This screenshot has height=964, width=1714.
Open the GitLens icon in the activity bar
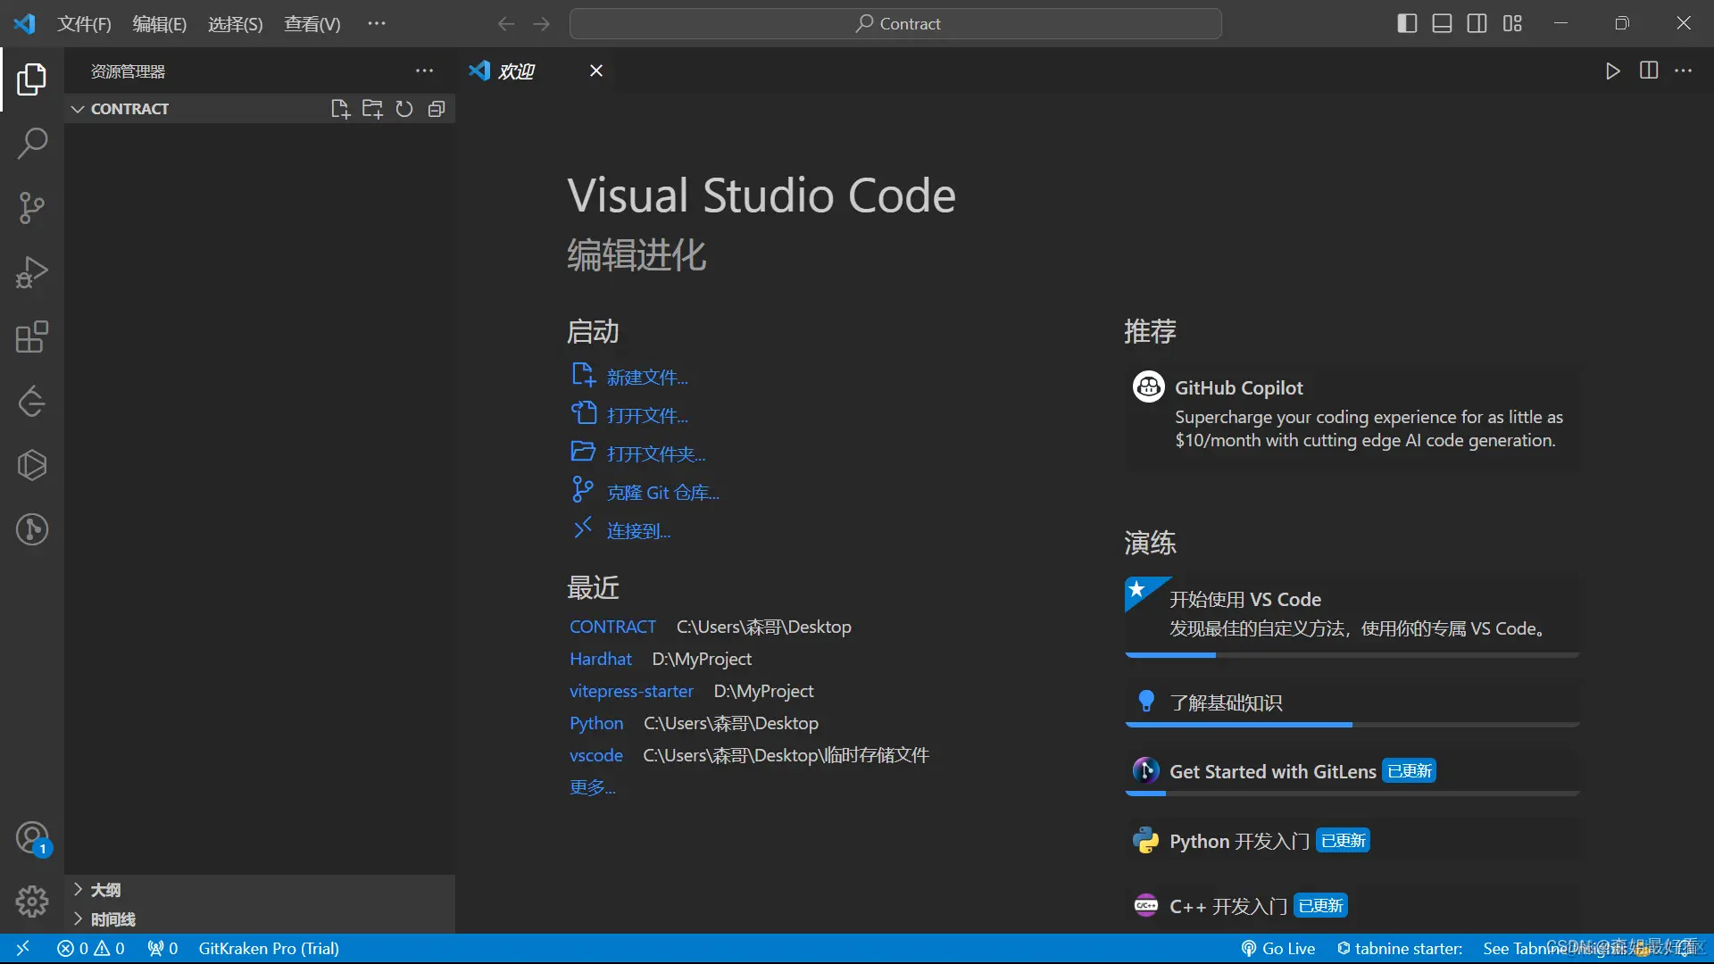click(32, 529)
